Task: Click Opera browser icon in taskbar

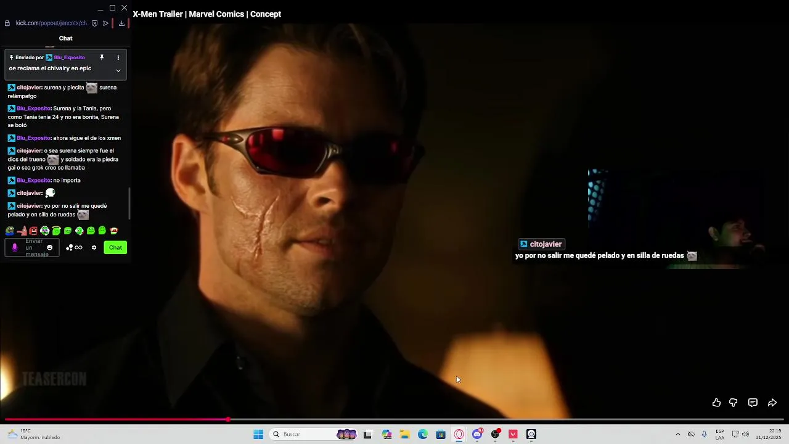Action: tap(459, 434)
